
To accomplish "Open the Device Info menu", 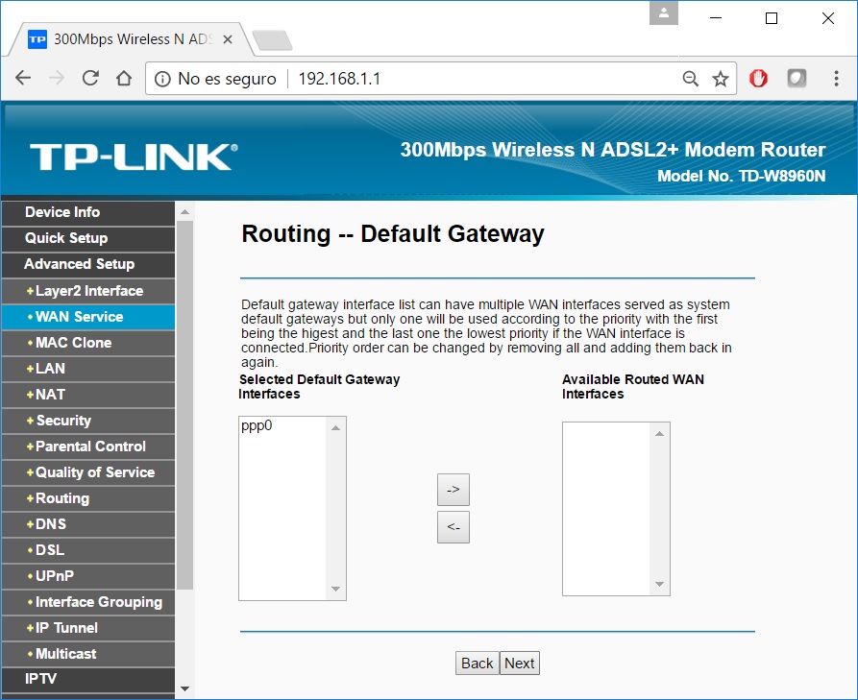I will 62,212.
